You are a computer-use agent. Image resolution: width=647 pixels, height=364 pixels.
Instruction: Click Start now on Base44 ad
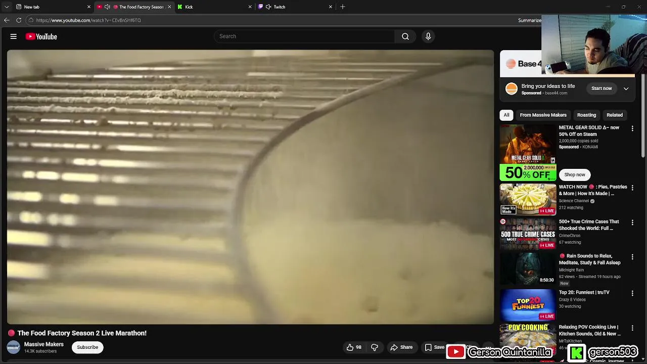[602, 88]
